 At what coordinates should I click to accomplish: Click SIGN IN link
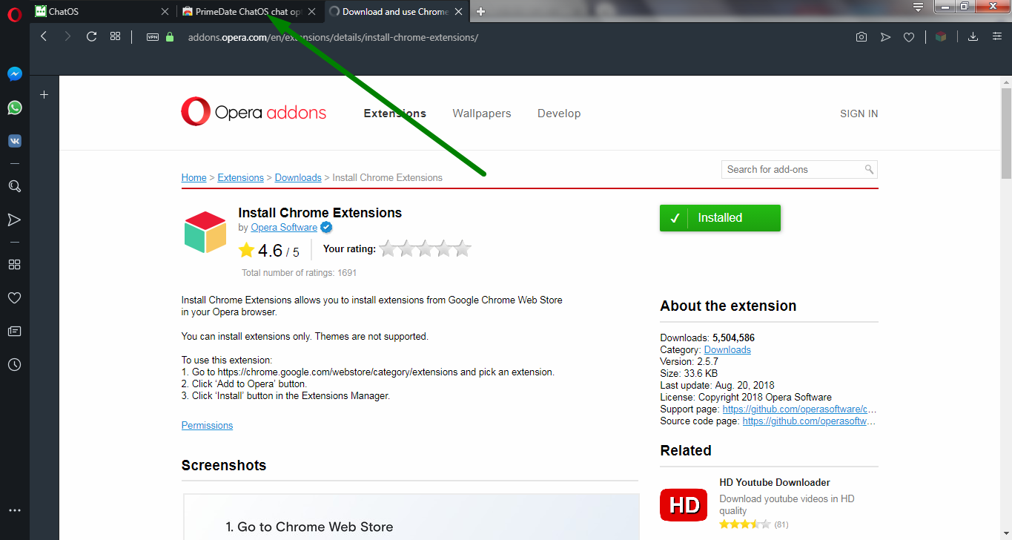(859, 113)
